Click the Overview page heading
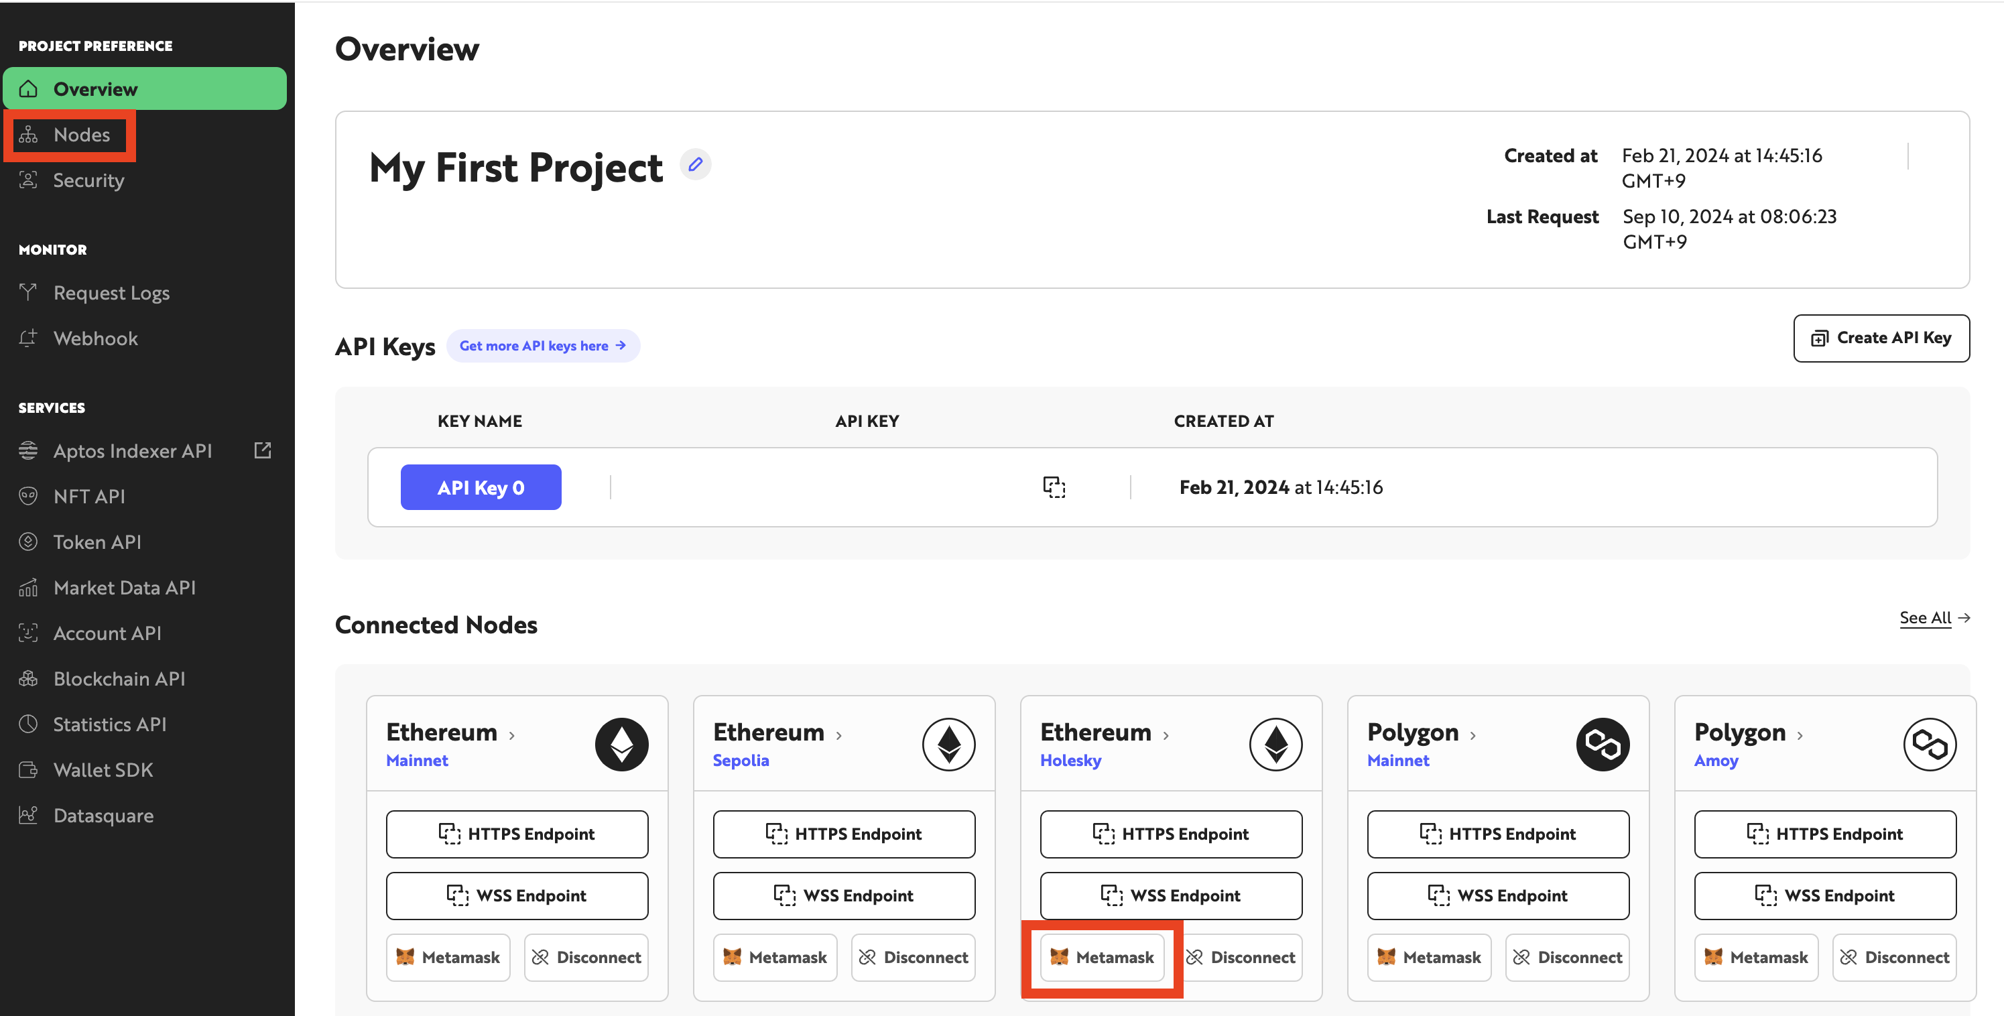 point(407,49)
